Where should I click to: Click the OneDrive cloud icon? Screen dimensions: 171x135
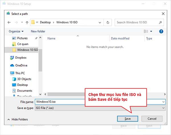[12, 66]
